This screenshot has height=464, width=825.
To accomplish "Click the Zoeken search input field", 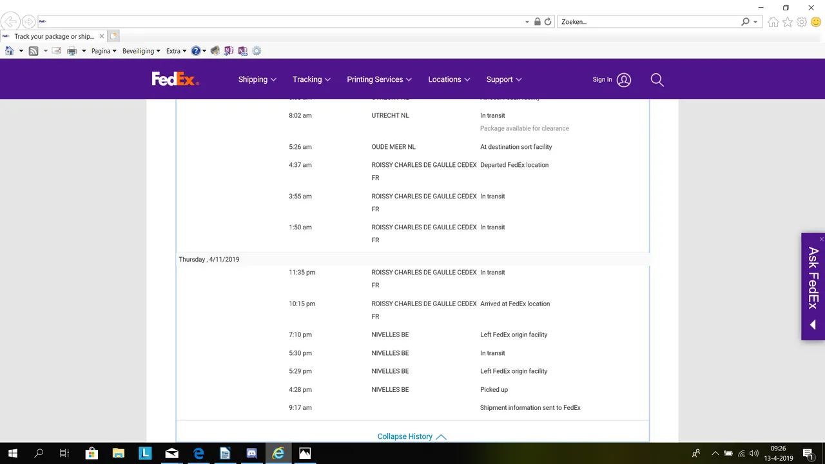I will [x=648, y=22].
